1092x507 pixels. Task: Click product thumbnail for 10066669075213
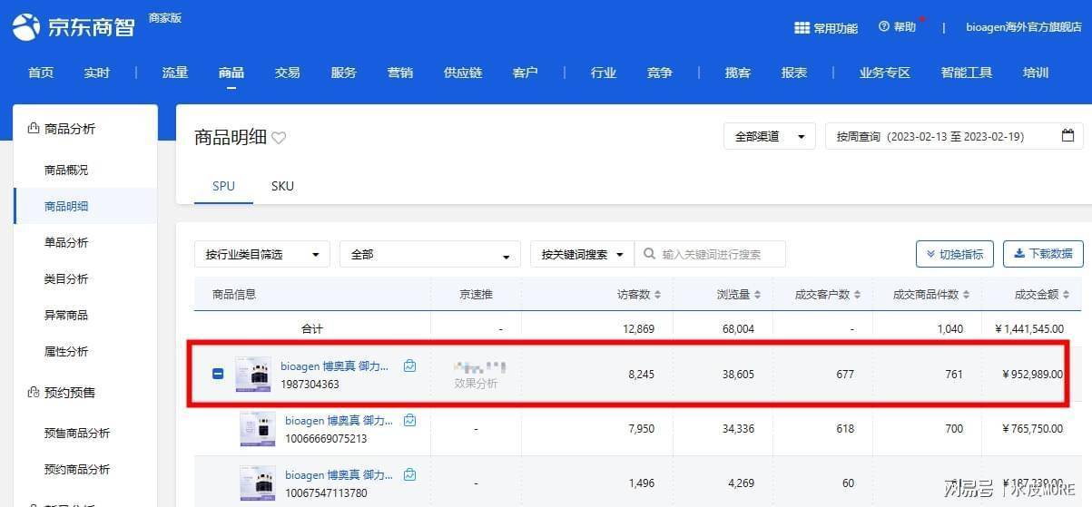tap(258, 428)
